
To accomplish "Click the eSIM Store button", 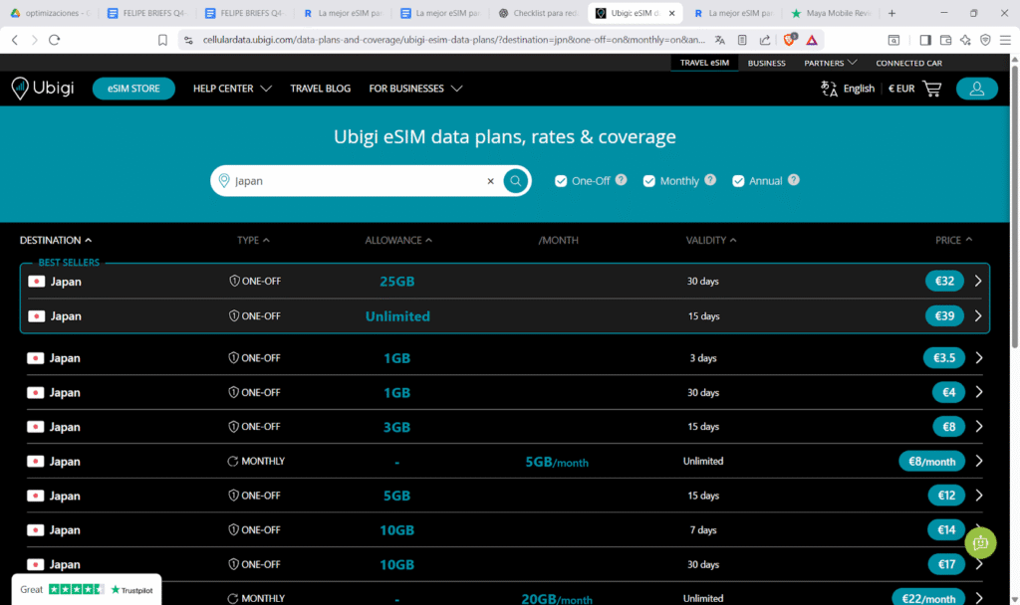I will 133,89.
